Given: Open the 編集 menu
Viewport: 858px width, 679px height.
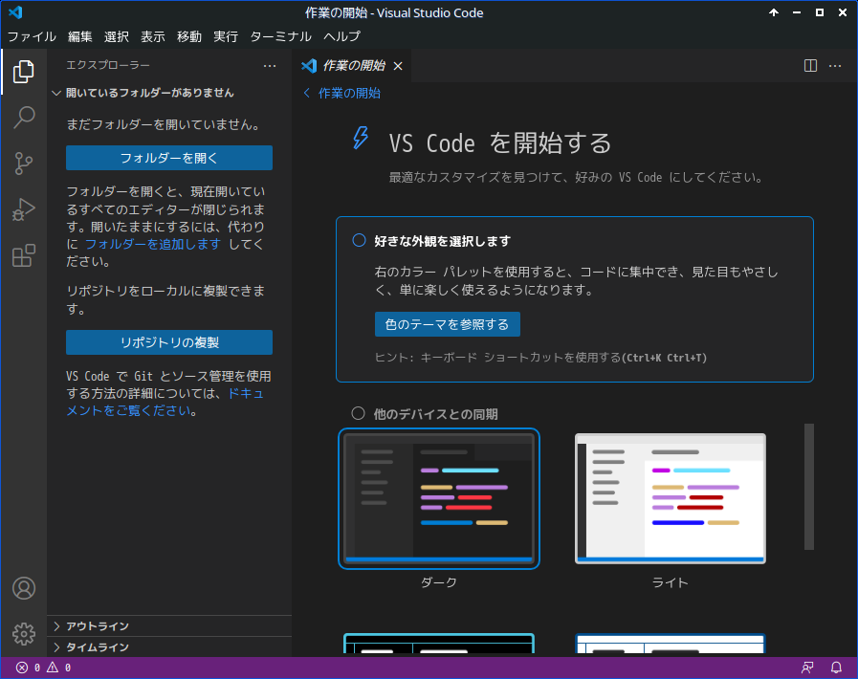Looking at the screenshot, I should tap(80, 36).
